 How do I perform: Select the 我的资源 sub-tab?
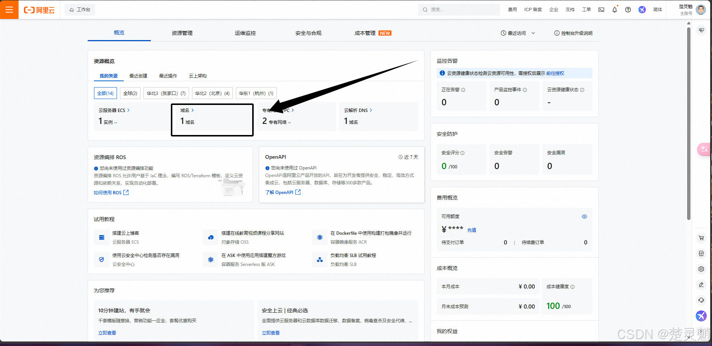pos(109,76)
